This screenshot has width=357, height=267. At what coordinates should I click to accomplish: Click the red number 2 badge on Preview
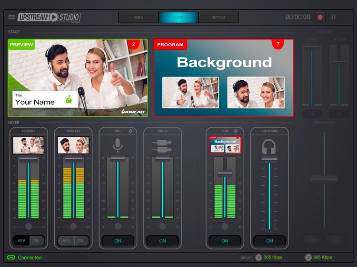coord(133,44)
